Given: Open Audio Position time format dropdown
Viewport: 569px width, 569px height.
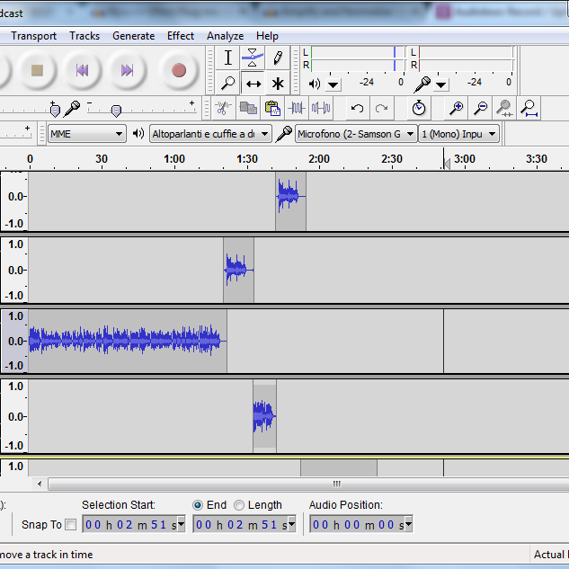Looking at the screenshot, I should pyautogui.click(x=409, y=524).
